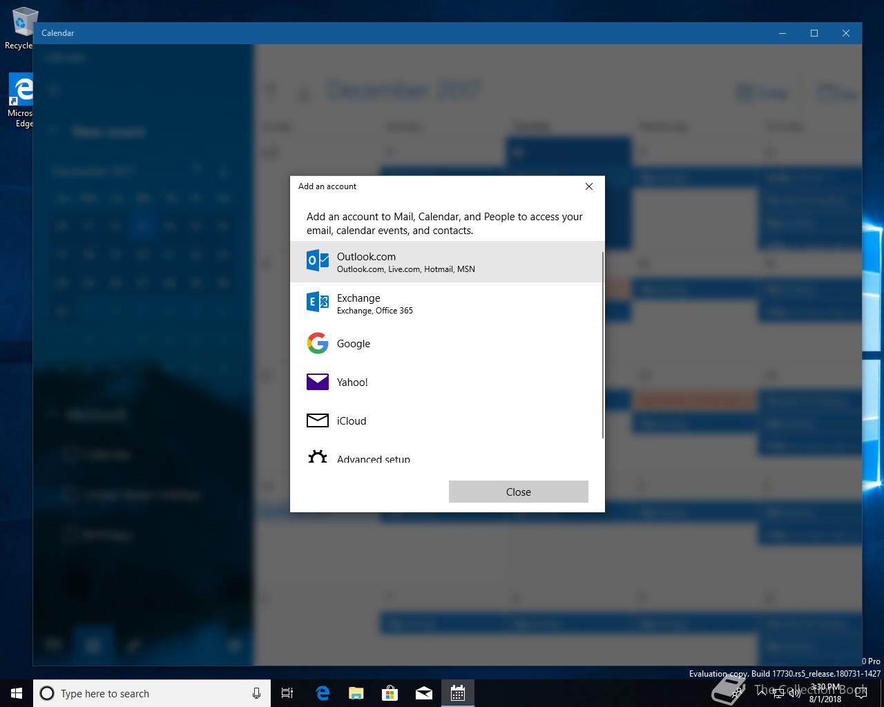
Task: Open Task View from the taskbar
Action: coord(287,693)
